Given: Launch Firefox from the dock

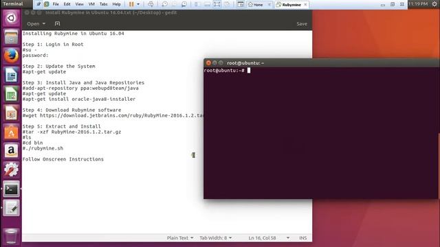Looking at the screenshot, I should pyautogui.click(x=11, y=56).
